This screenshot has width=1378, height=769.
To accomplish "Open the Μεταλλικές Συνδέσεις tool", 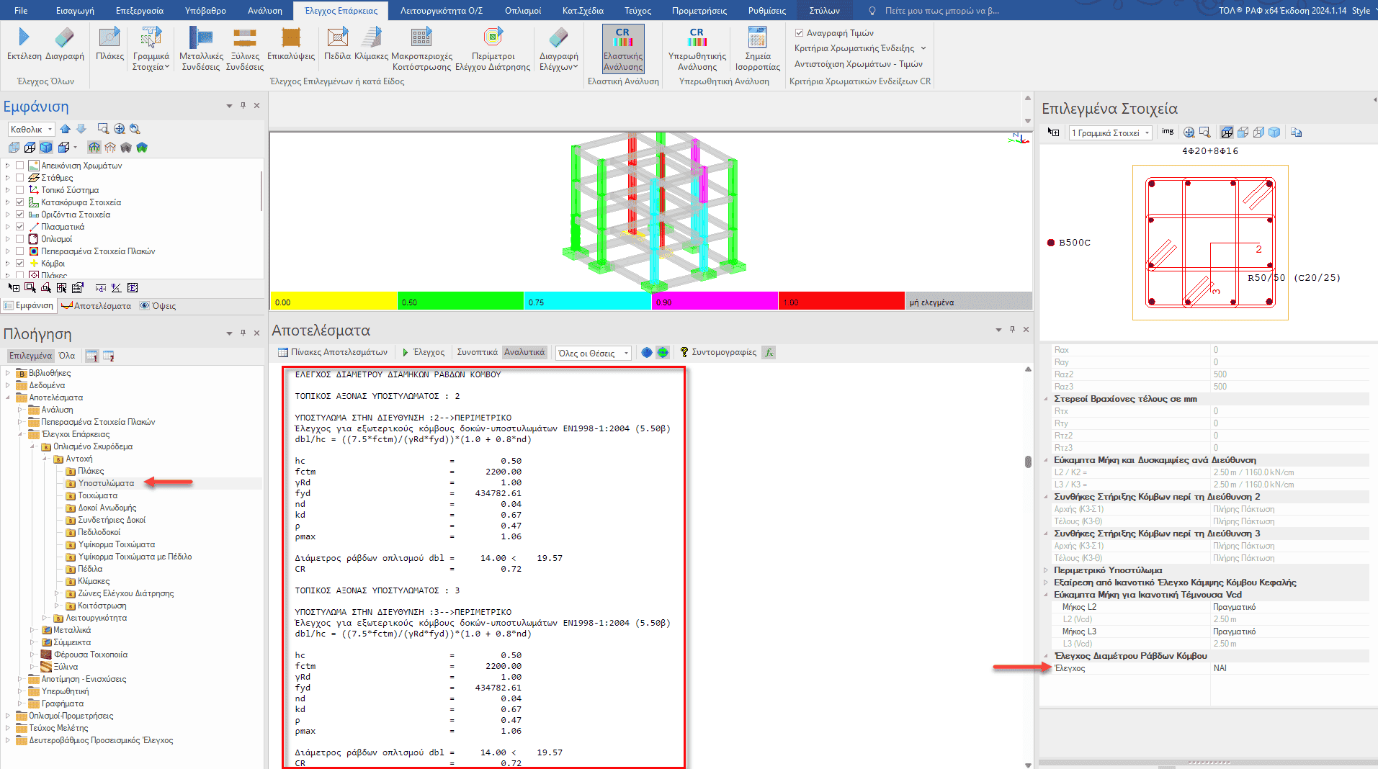I will [x=201, y=37].
